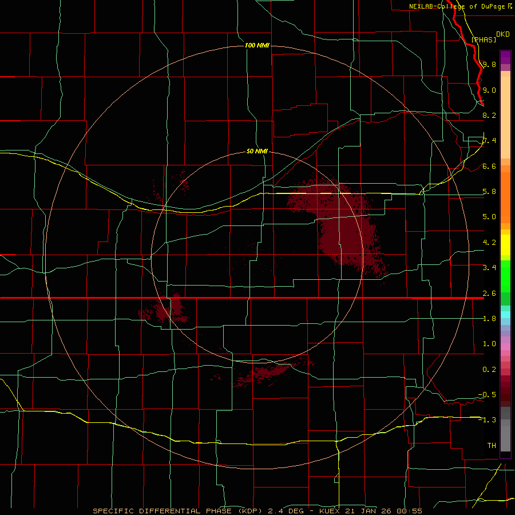
Task: Select the 1.0 value on the scale
Action: coord(489,344)
